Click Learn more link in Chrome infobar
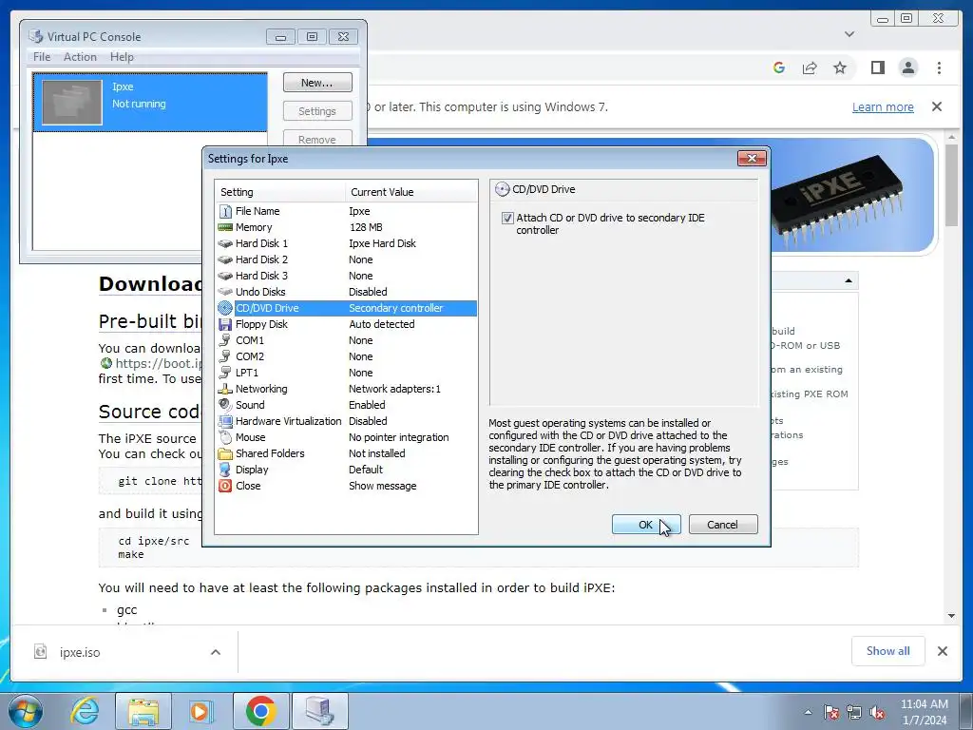 [883, 106]
